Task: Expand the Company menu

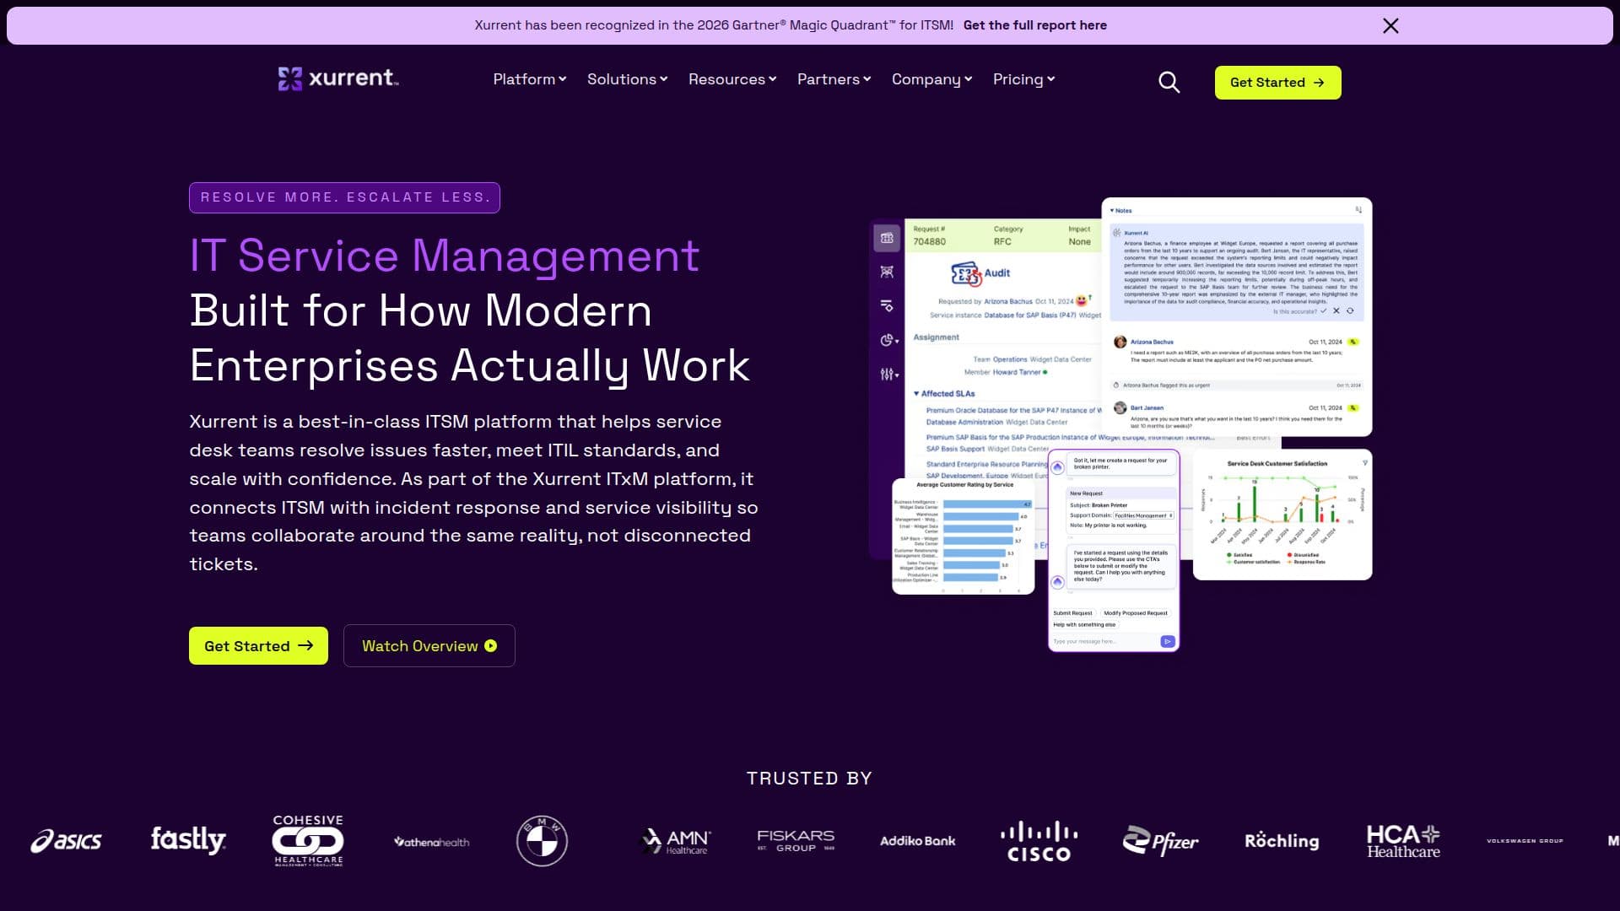Action: [932, 79]
